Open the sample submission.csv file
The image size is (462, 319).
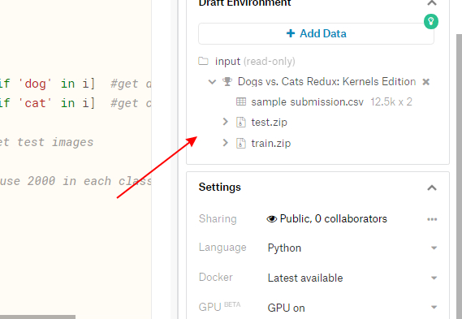click(x=307, y=102)
